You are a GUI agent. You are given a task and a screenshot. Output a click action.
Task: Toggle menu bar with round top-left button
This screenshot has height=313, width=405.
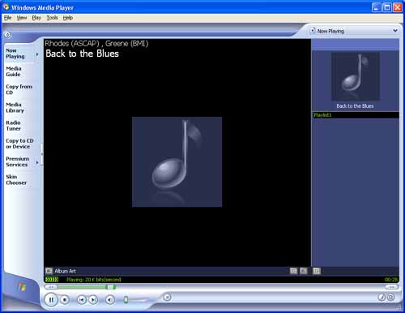click(8, 35)
